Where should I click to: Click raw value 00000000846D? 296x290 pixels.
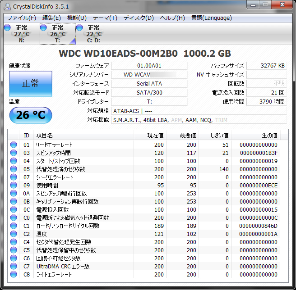click(258, 226)
